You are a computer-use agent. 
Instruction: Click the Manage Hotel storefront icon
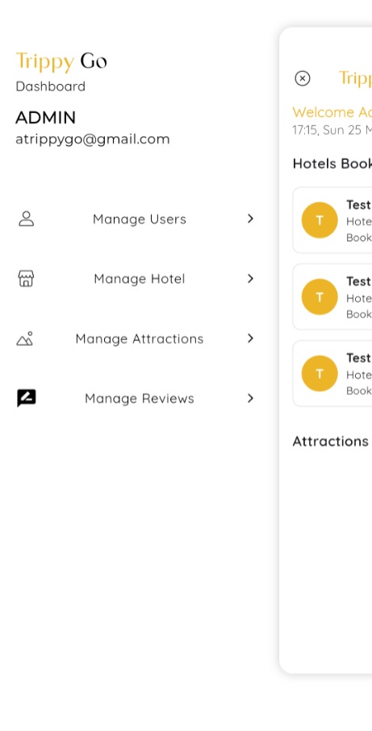point(26,279)
